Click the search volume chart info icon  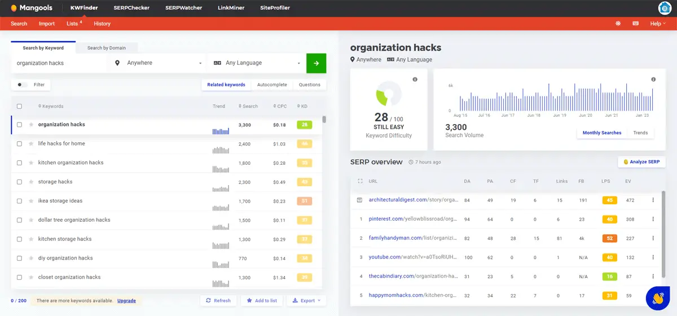(654, 80)
